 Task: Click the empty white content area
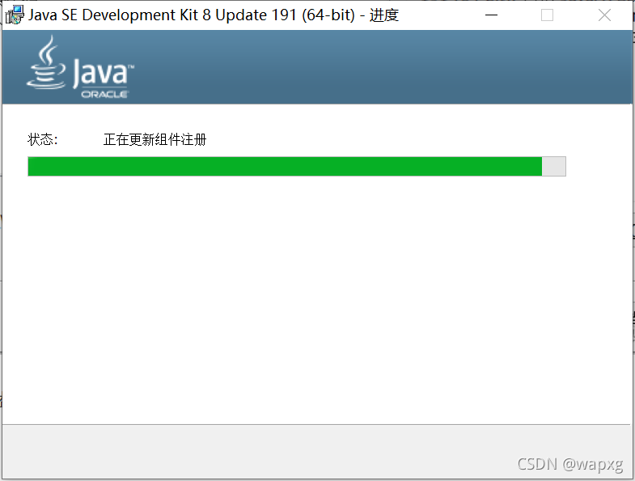tap(315, 300)
